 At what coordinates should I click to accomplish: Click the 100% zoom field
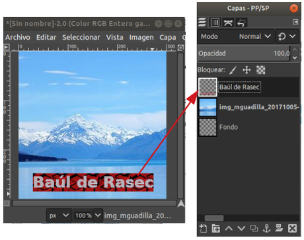83,215
